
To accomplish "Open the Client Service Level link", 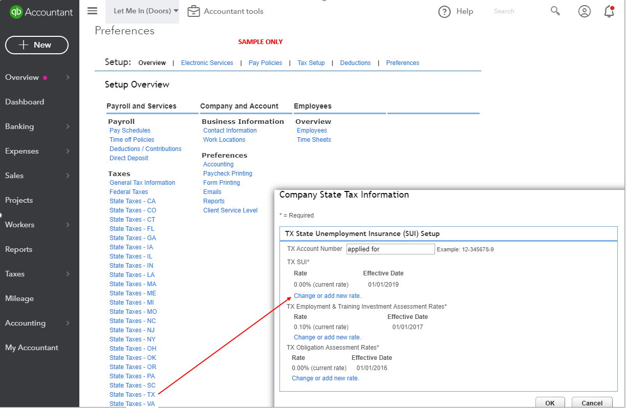I will pos(230,210).
